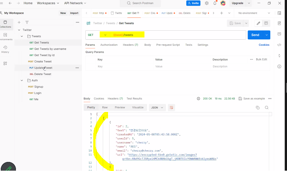Open the Collections sidebar panel
Image resolution: width=287 pixels, height=171 pixels.
(x=5, y=24)
